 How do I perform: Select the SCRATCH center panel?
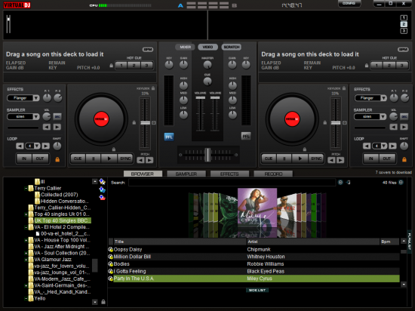click(232, 47)
